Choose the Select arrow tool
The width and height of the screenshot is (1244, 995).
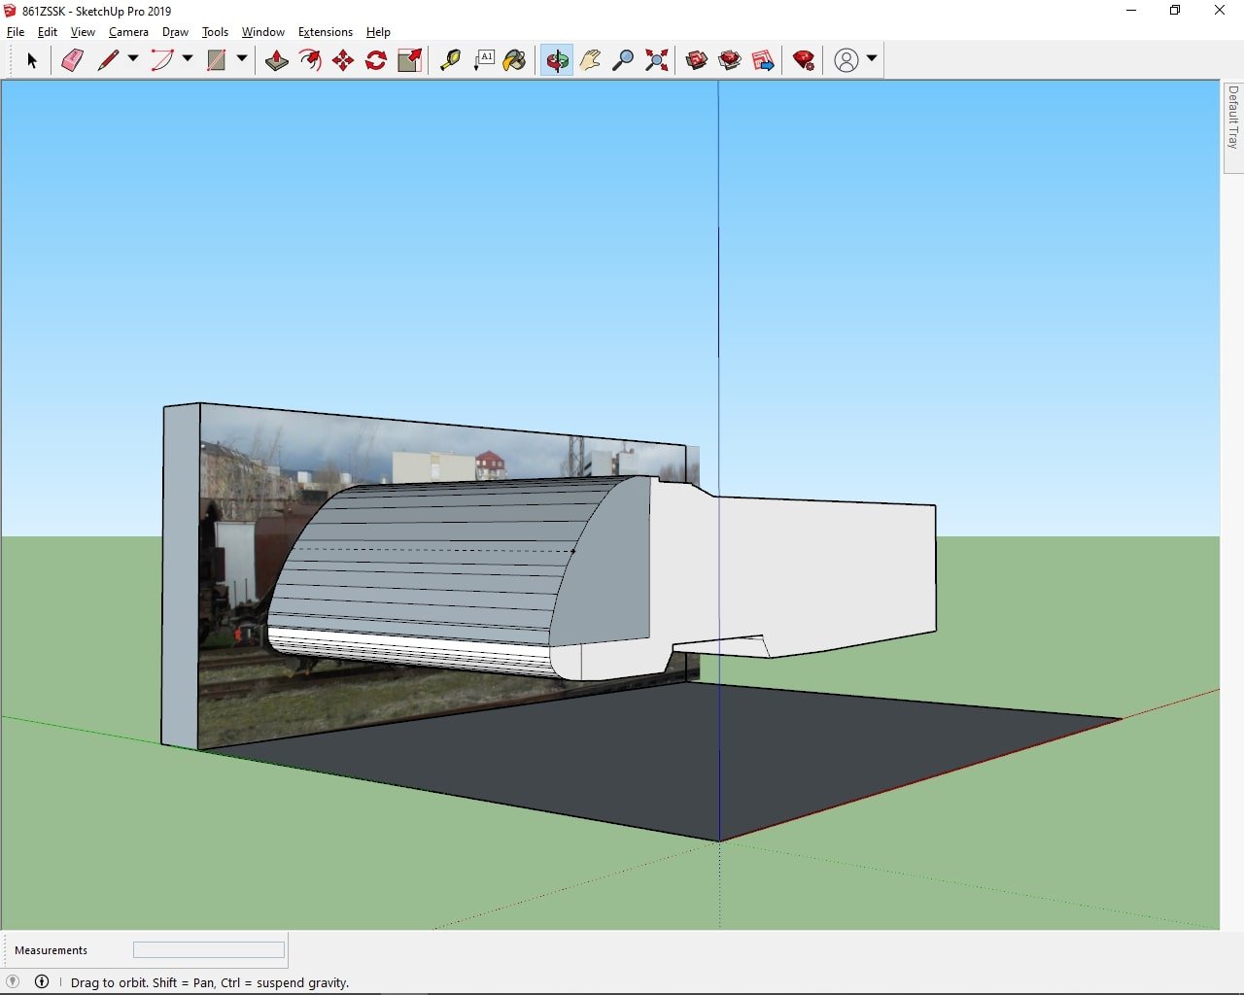[31, 60]
